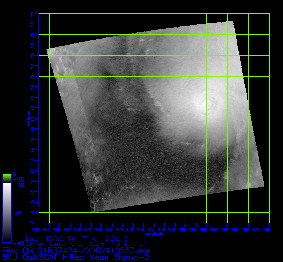Image resolution: width=283 pixels, height=262 pixels.
Task: Click the 188 longitude tick label
Action: [x=269, y=230]
